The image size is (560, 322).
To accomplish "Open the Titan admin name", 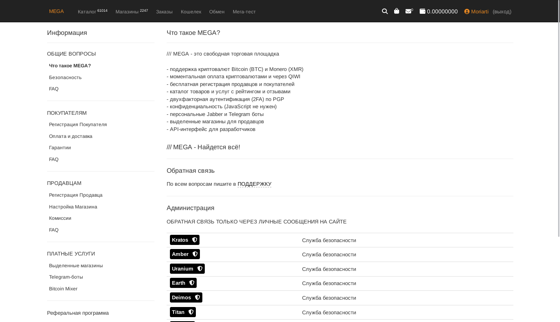I will (x=178, y=312).
